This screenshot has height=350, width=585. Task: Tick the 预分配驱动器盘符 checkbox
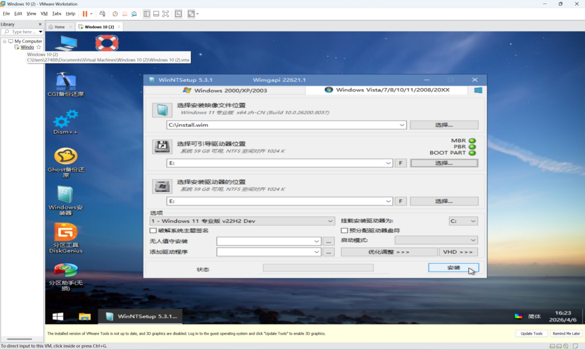coord(344,231)
